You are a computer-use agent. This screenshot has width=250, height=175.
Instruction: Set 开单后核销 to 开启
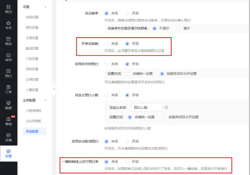click(x=127, y=44)
